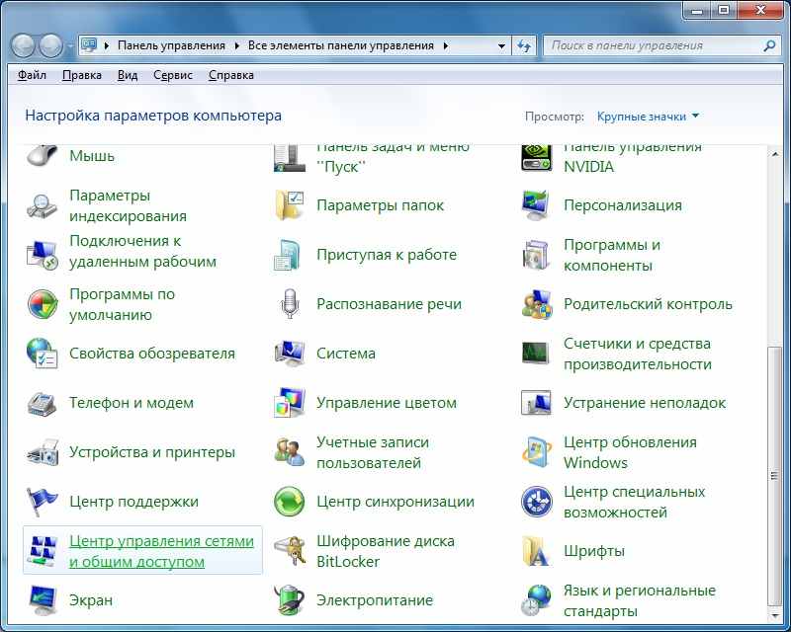The width and height of the screenshot is (791, 632).
Task: Open the Шифрование диска BitLocker icon
Action: coord(290,551)
